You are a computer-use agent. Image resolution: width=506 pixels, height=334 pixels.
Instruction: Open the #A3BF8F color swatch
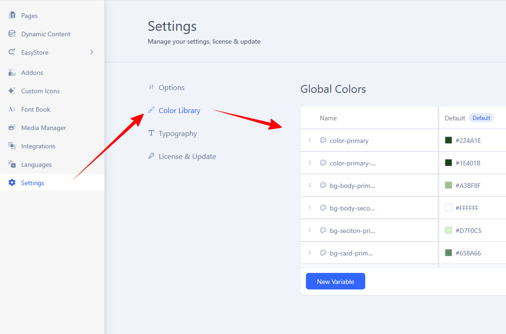[x=448, y=185]
